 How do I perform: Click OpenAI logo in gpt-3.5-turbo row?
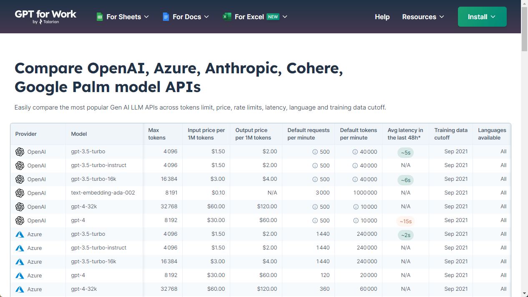coord(20,152)
